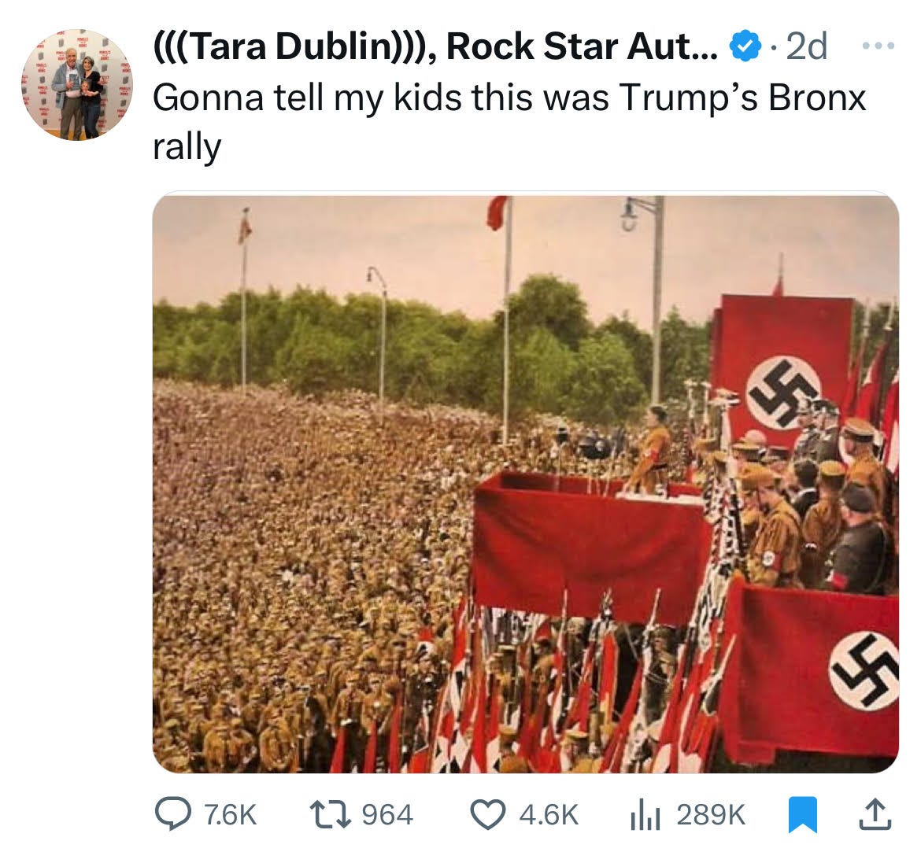Viewport: 921px width, 863px height.
Task: Click the tweet text about Bronx rally
Action: [509, 121]
